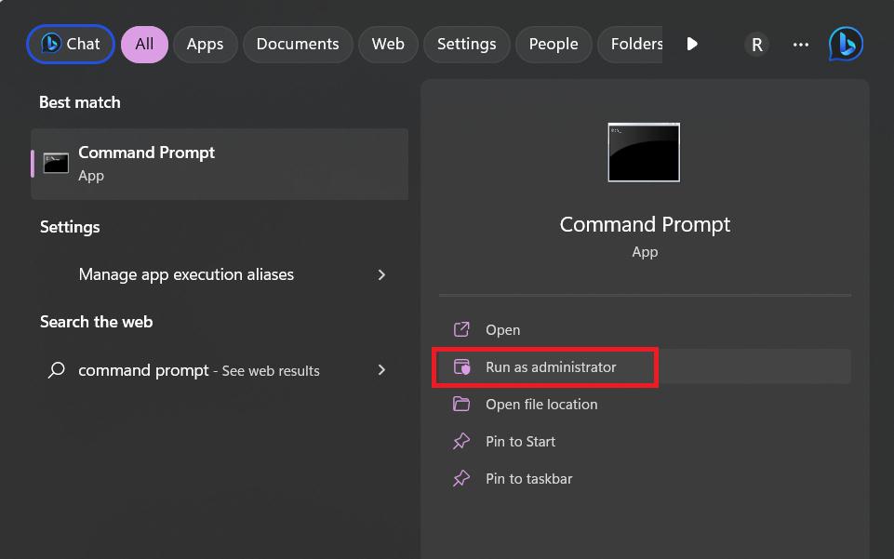Click the small Command Prompt app icon
Viewport: 894px width, 559px height.
56,164
